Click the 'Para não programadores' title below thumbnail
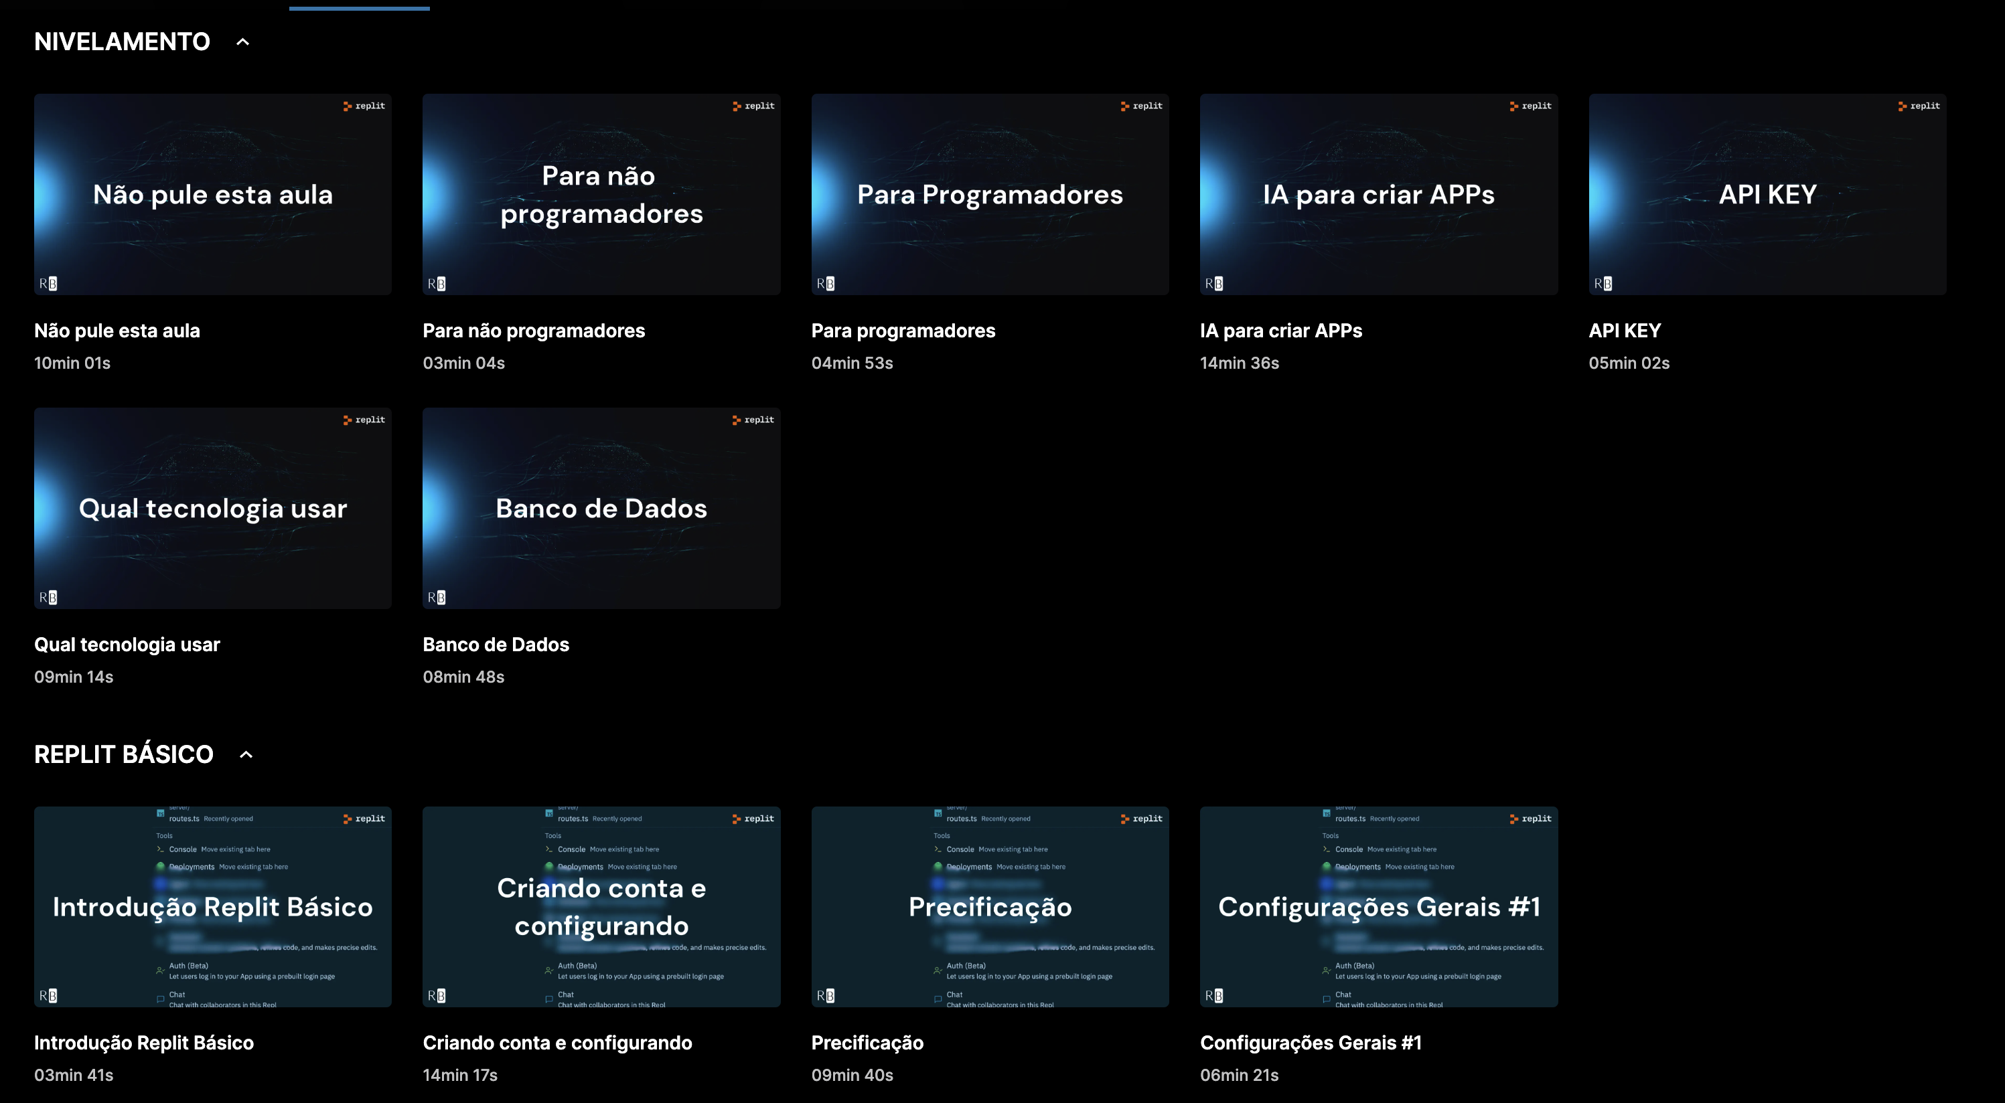 coord(534,331)
